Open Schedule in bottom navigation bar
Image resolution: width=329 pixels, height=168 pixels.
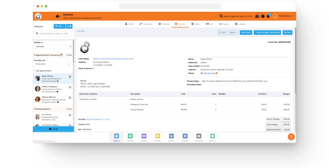(x=130, y=138)
